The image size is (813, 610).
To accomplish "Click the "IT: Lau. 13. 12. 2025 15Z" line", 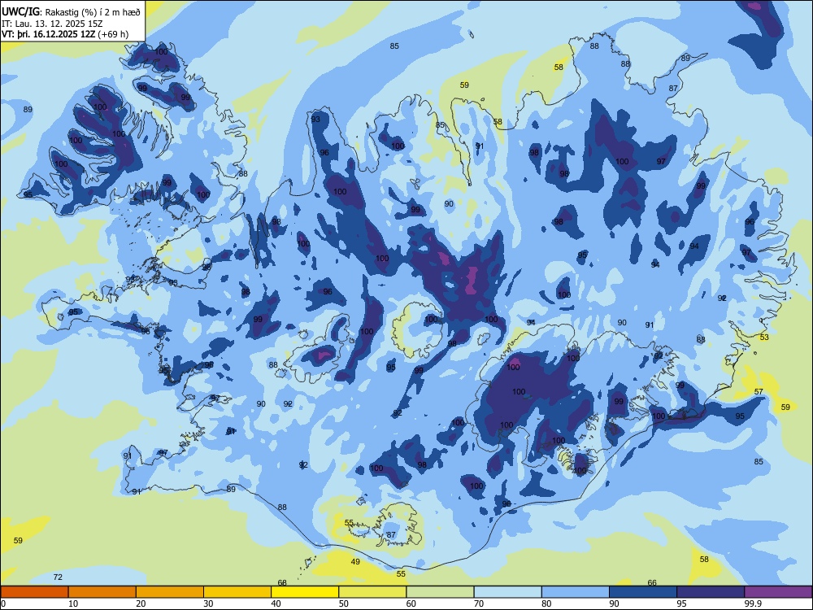I will (x=52, y=24).
